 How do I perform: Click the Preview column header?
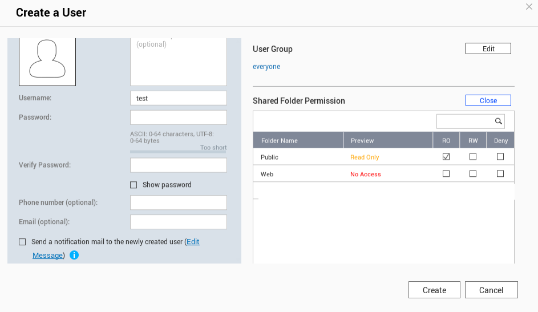pyautogui.click(x=388, y=140)
